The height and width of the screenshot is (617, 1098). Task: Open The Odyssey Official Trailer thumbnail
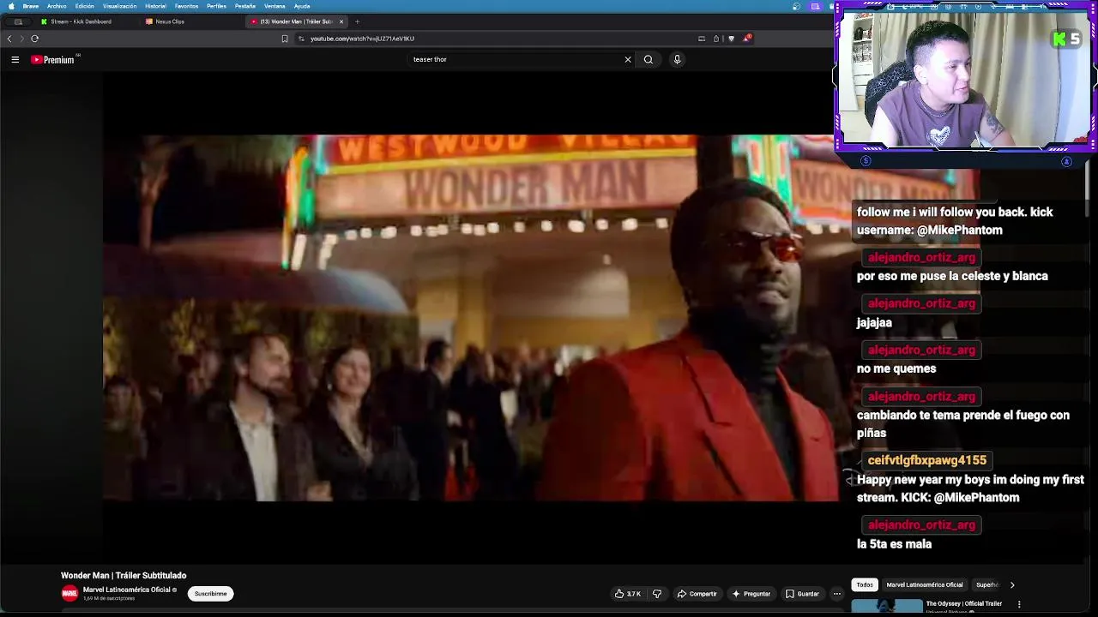887,608
